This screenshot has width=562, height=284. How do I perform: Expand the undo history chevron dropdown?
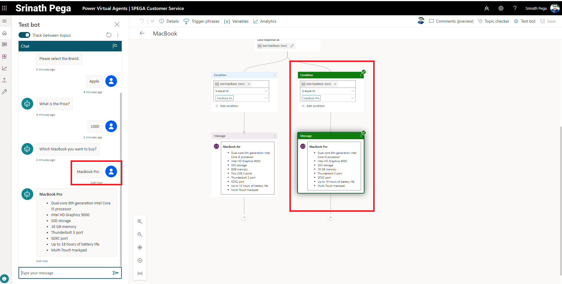click(x=152, y=21)
